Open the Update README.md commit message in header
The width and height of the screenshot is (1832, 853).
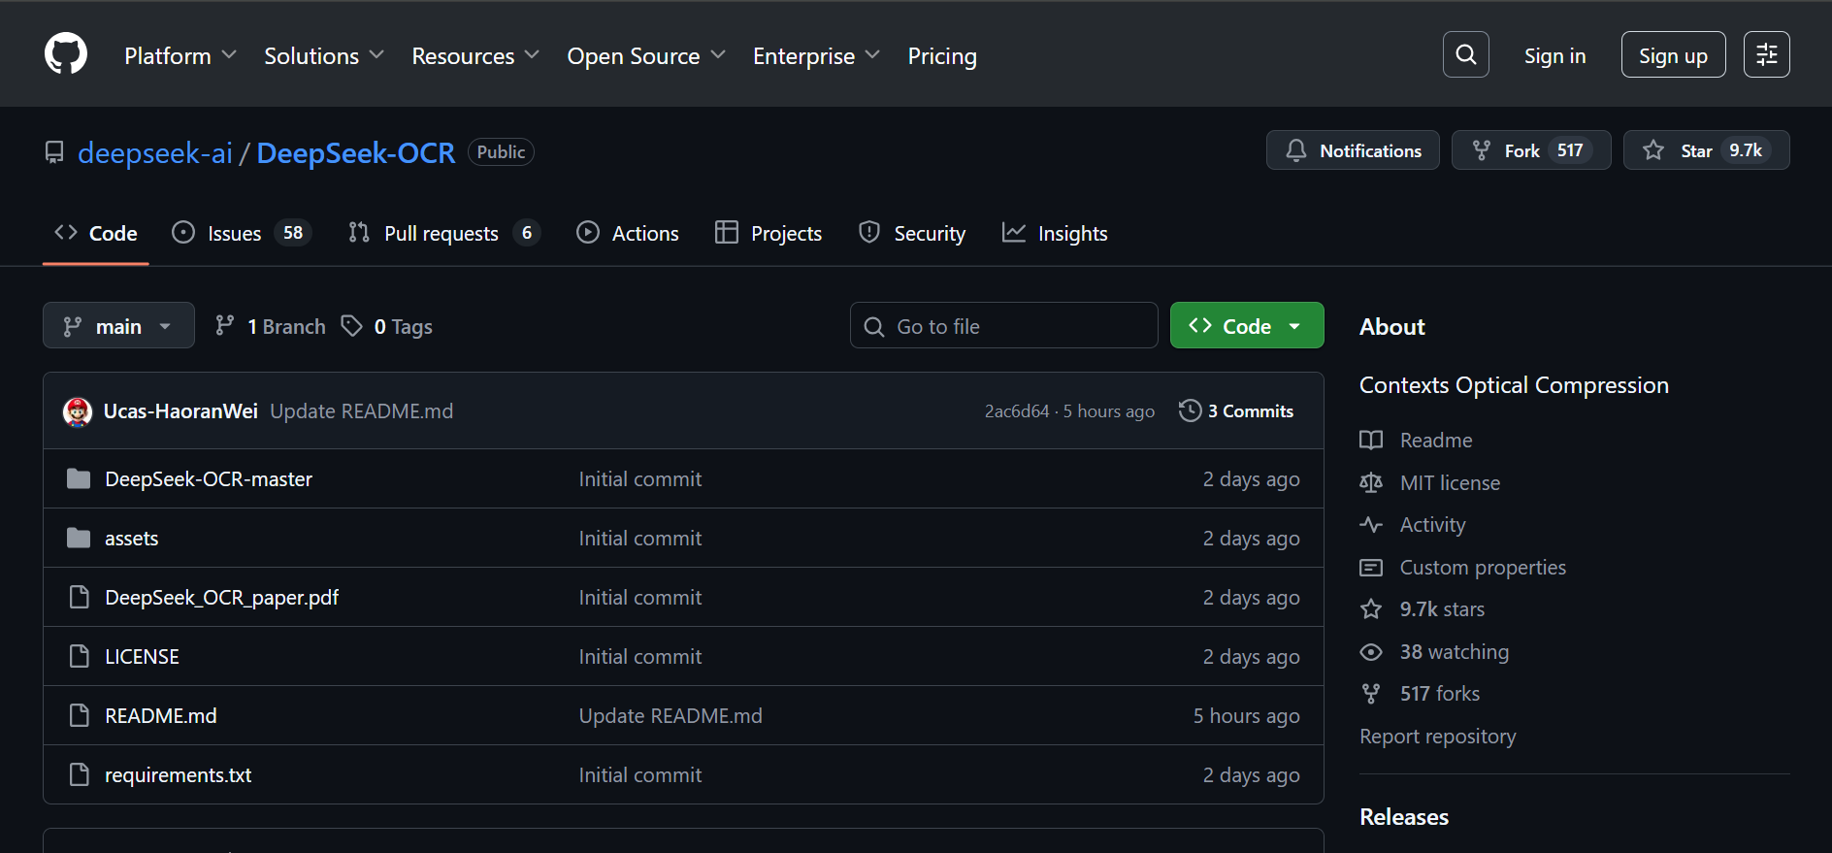pyautogui.click(x=361, y=411)
